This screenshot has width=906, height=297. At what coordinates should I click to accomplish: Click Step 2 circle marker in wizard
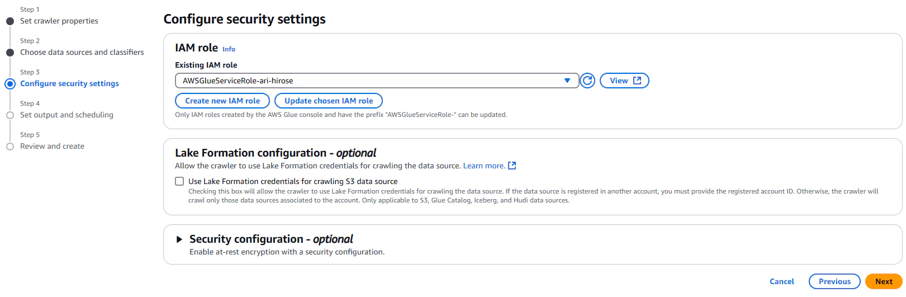point(10,53)
